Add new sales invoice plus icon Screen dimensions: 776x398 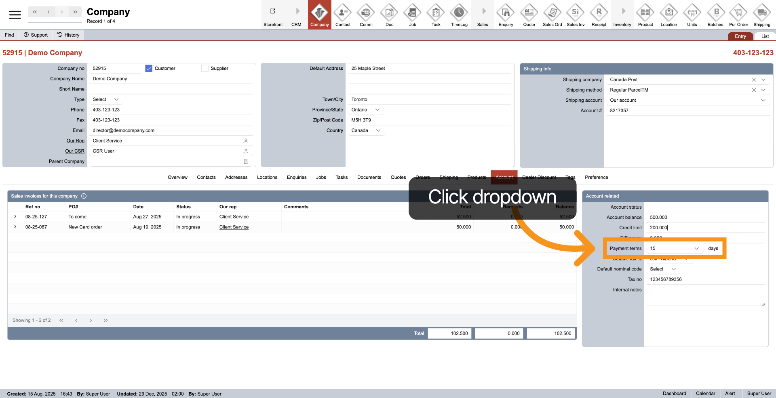(x=84, y=196)
